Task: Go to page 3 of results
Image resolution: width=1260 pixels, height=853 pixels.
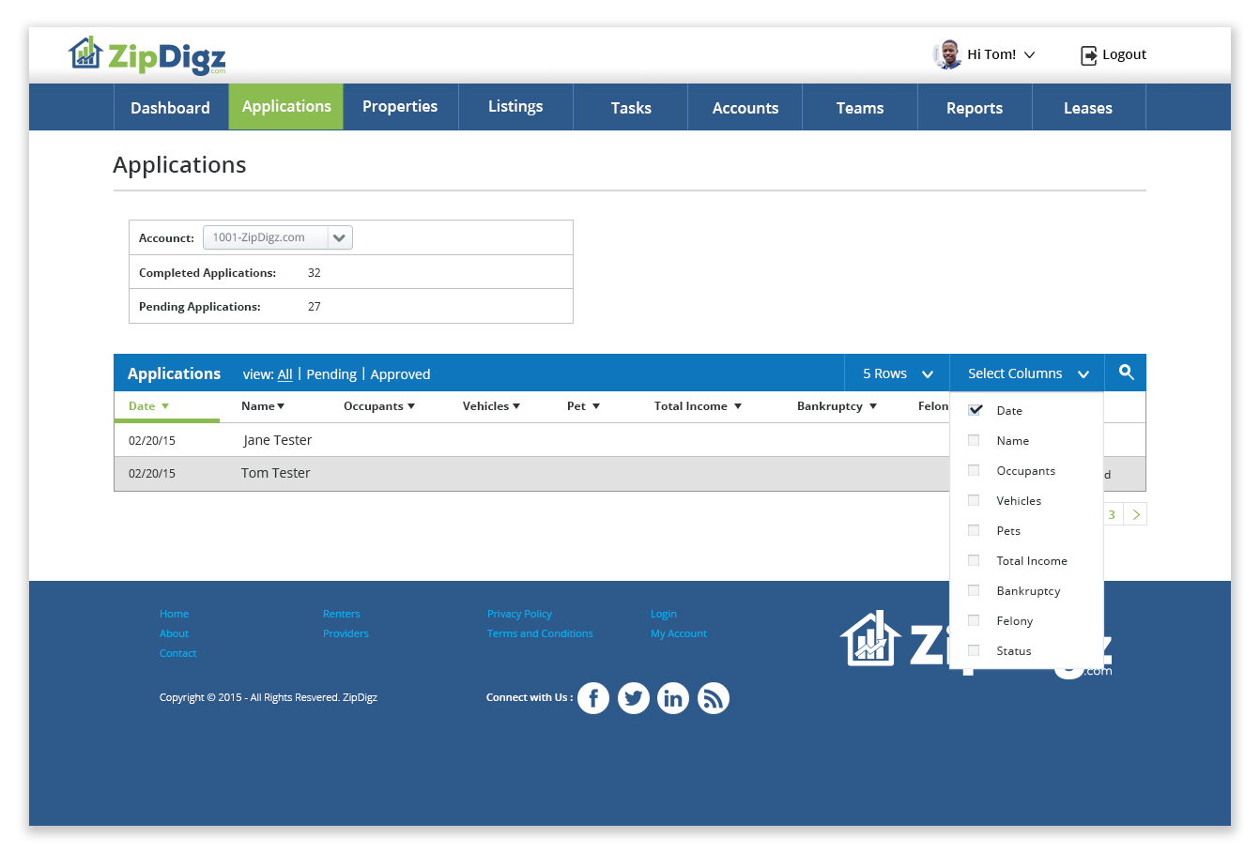Action: (1112, 514)
